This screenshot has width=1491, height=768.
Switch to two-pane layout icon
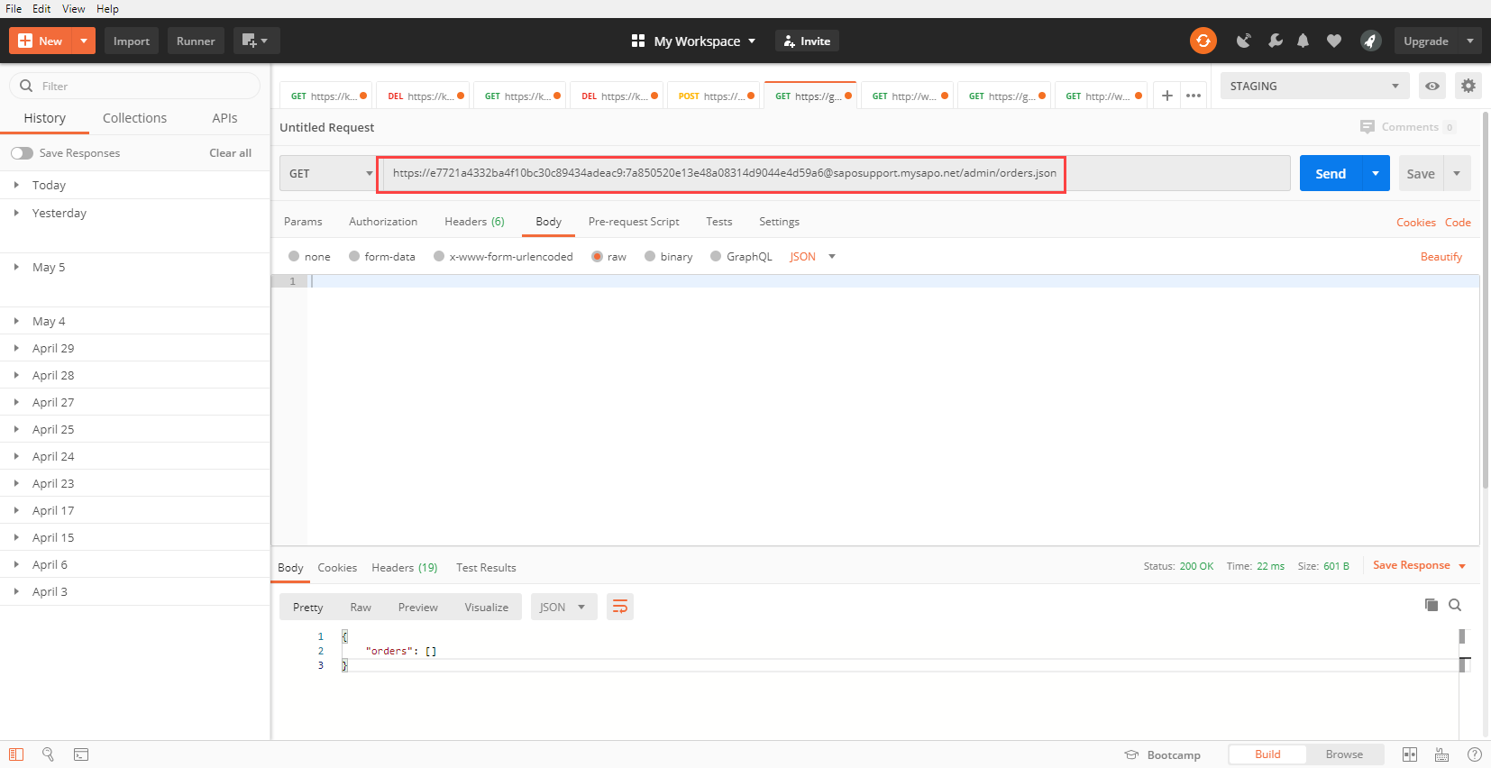click(x=1410, y=754)
